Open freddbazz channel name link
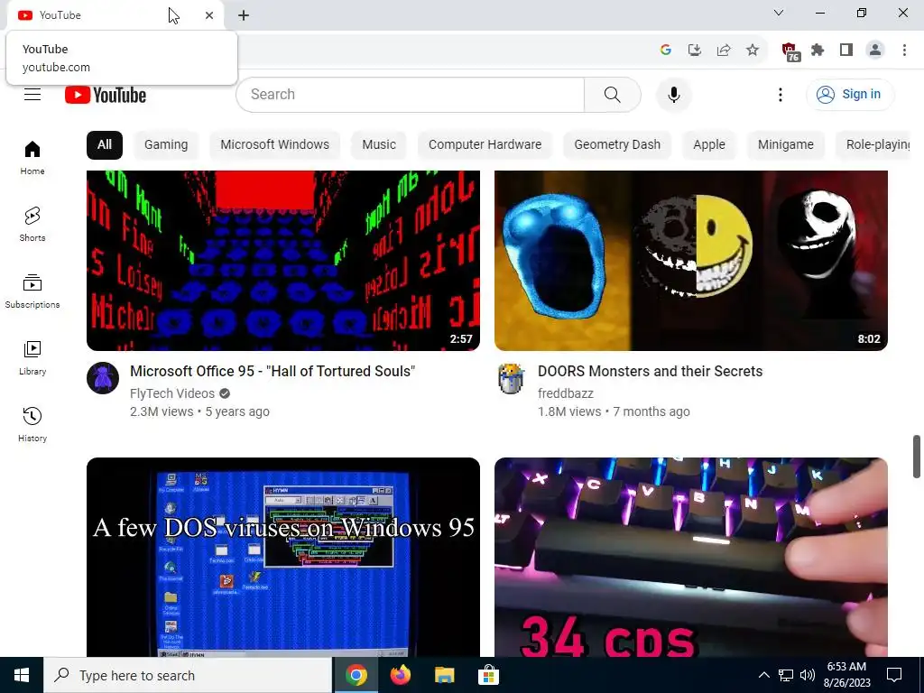 coord(565,393)
